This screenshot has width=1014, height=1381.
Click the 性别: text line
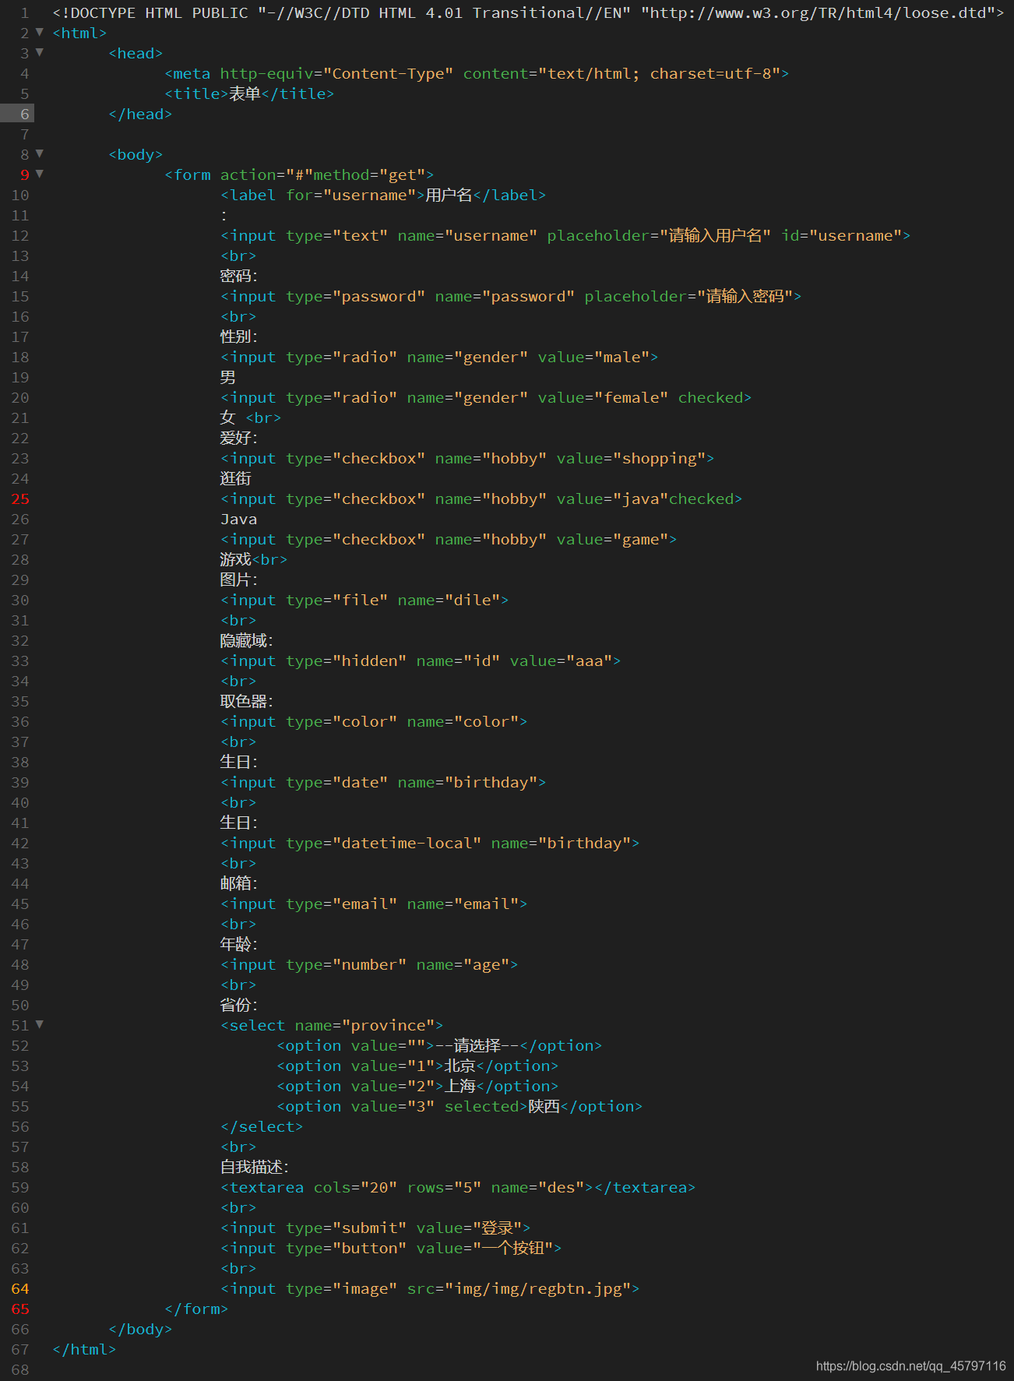[239, 336]
